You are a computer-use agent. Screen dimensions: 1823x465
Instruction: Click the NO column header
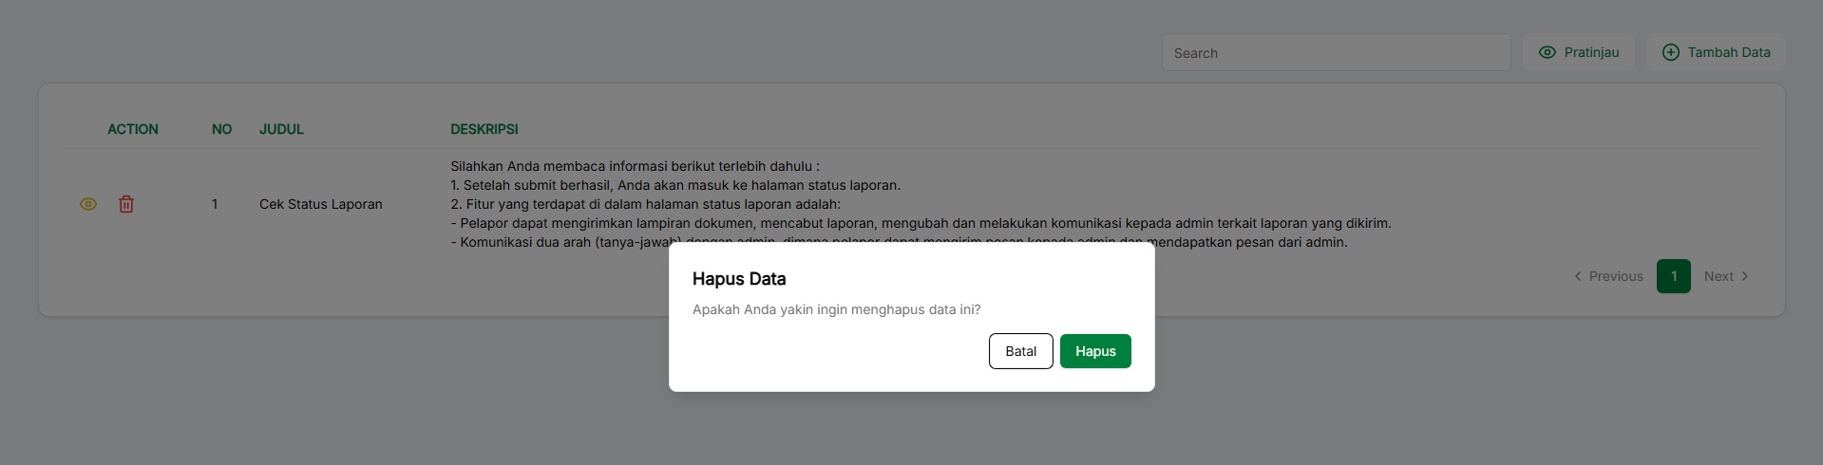pyautogui.click(x=221, y=129)
